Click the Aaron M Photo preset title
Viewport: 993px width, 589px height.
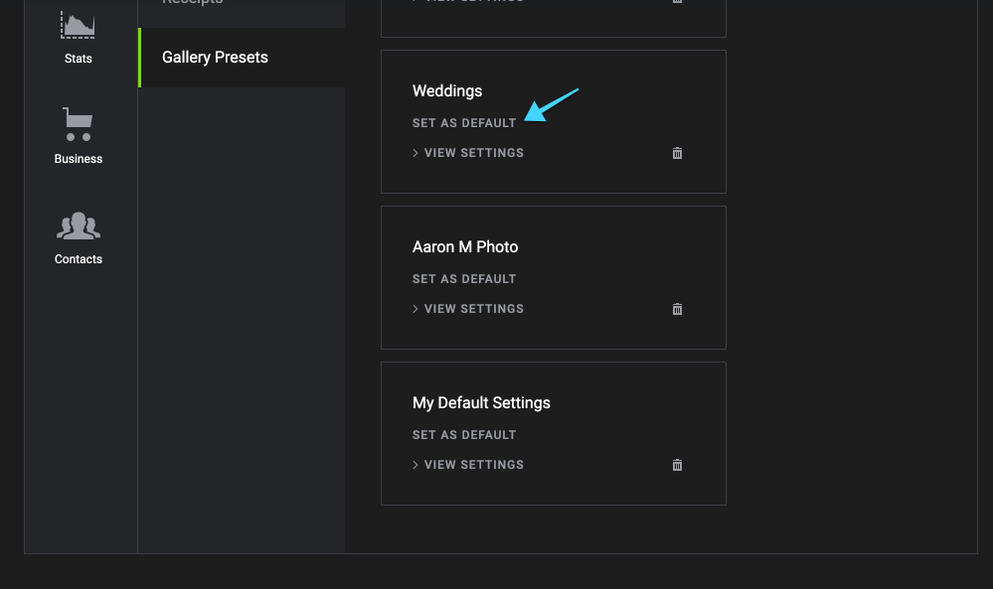click(x=465, y=246)
